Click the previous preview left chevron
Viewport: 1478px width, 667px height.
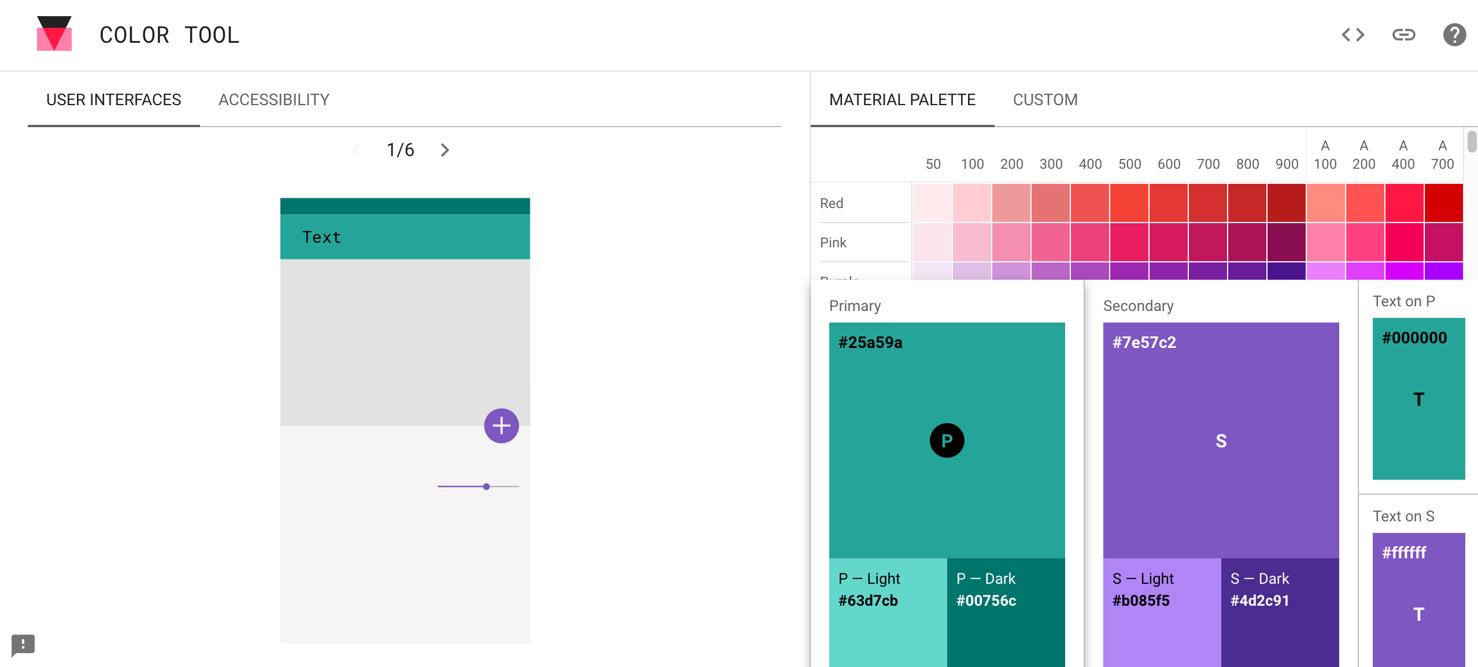356,150
